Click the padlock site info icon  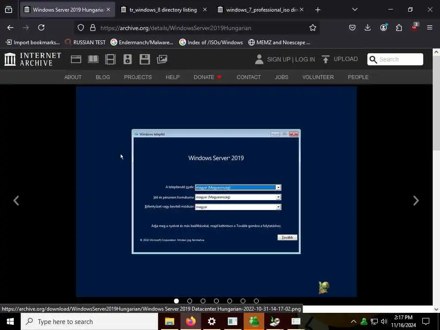click(93, 28)
